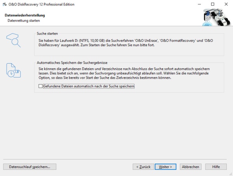
Task: Close the DiskRecovery window
Action: pyautogui.click(x=226, y=4)
